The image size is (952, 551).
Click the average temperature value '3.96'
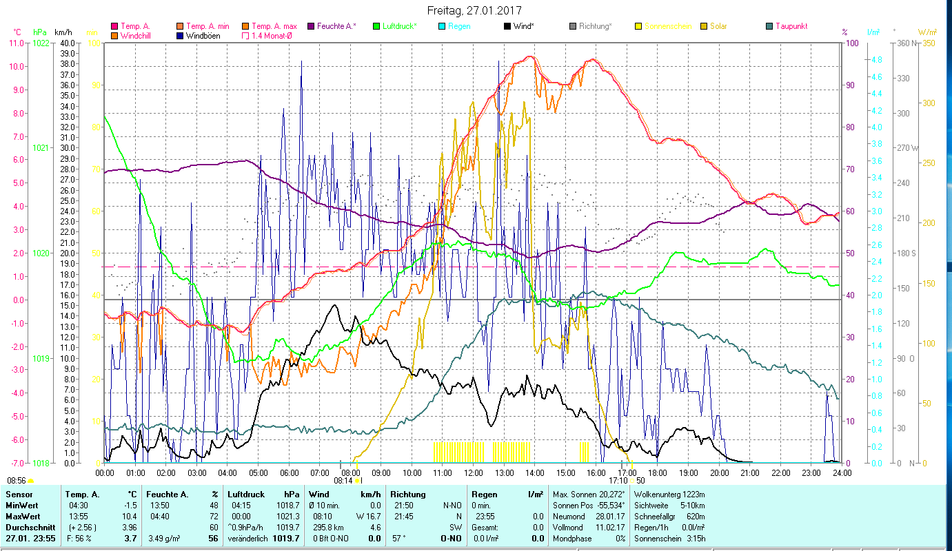coord(130,528)
